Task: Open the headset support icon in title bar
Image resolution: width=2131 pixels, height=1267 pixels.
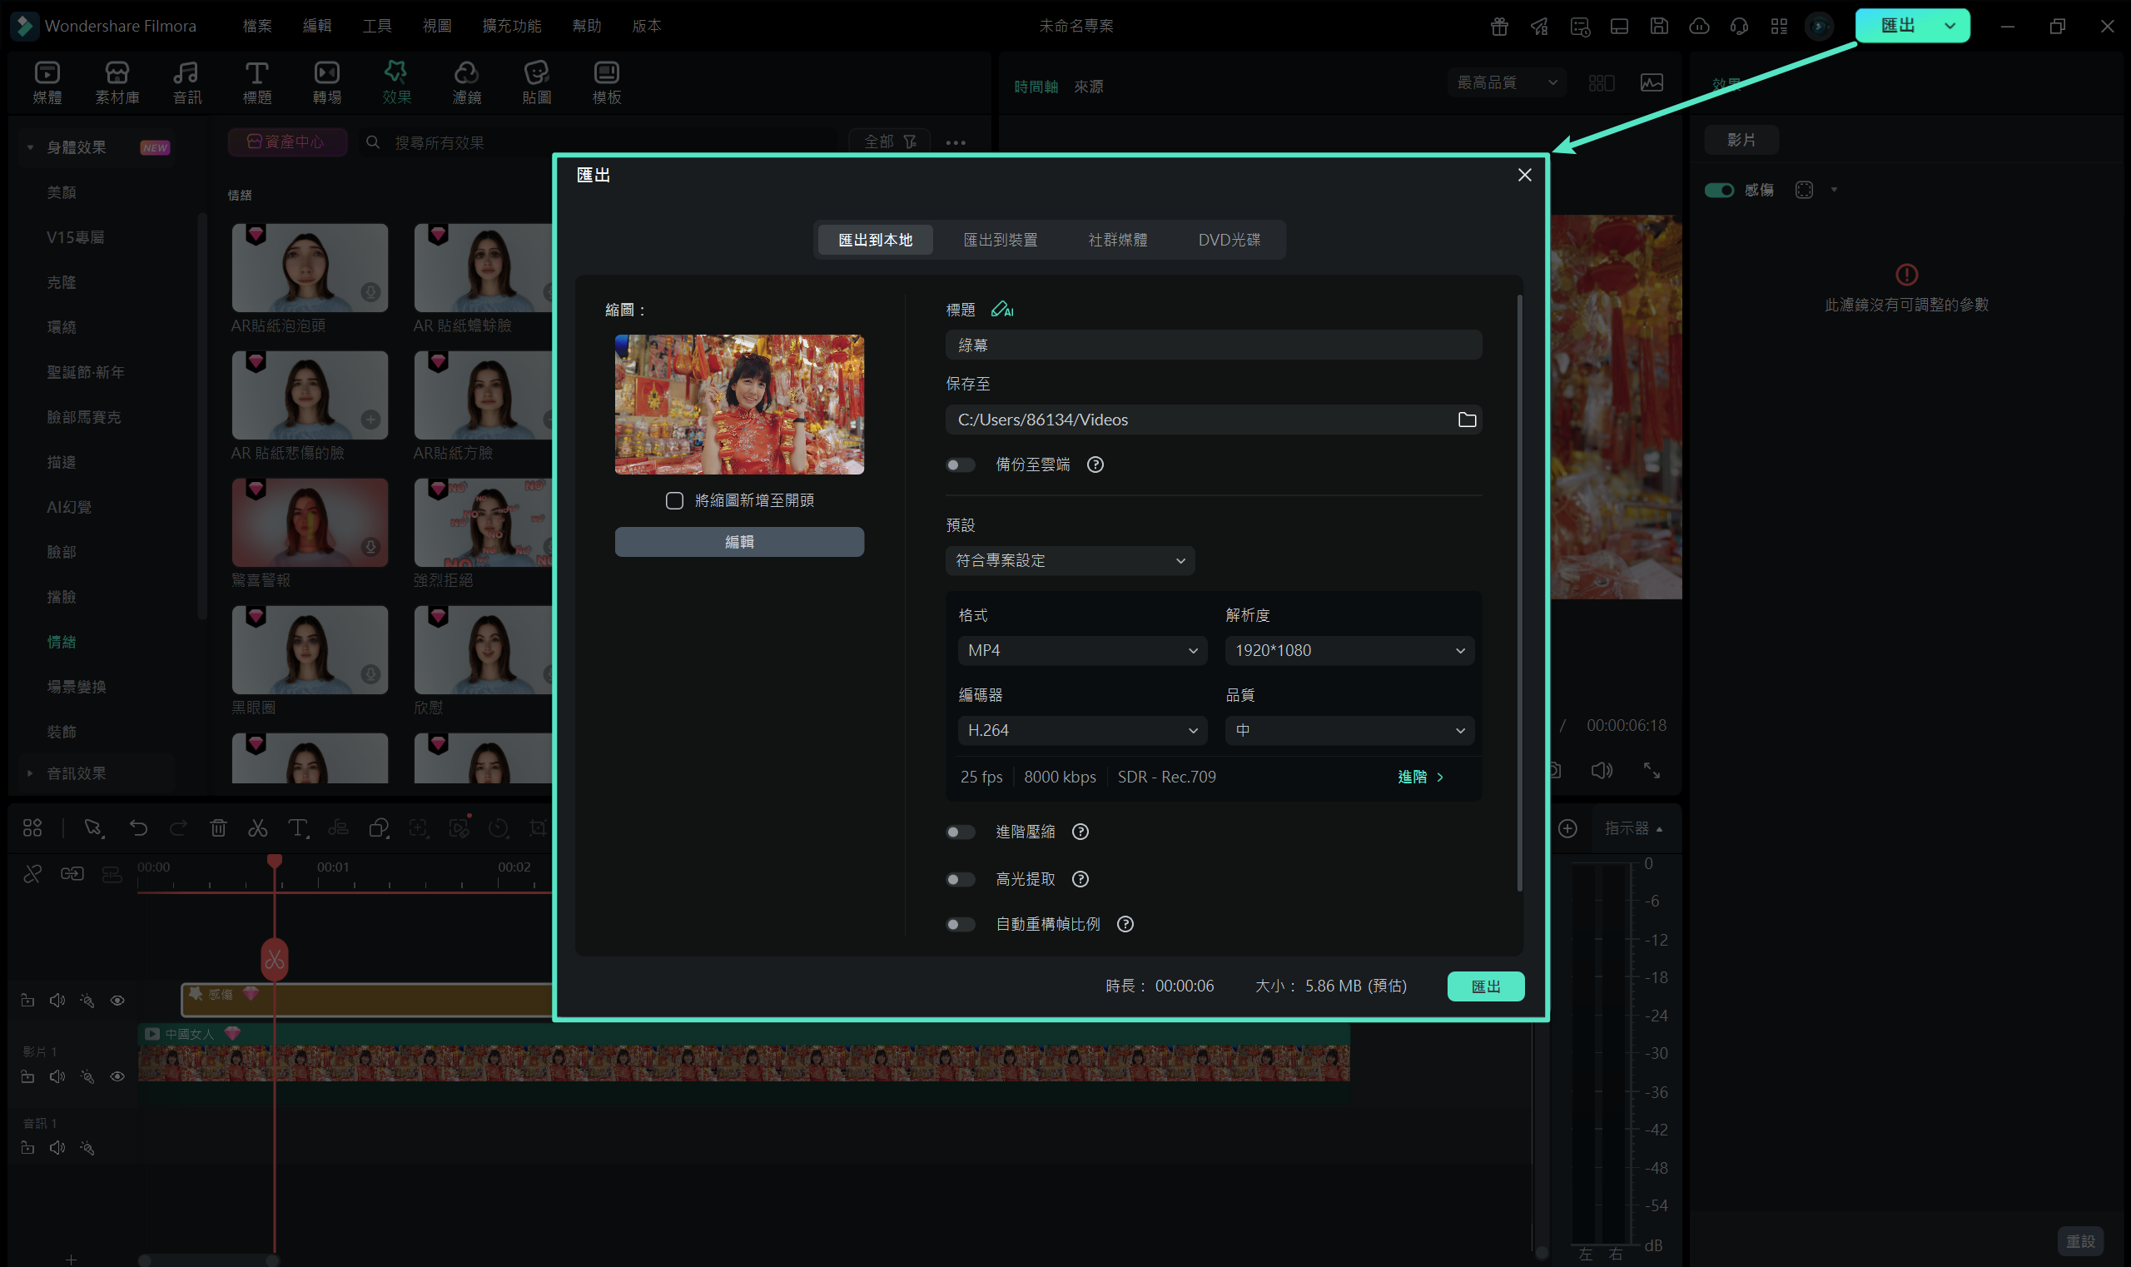Action: (1739, 26)
